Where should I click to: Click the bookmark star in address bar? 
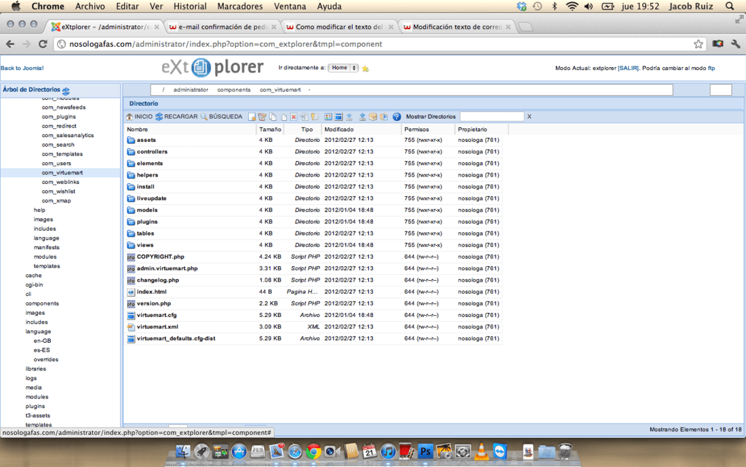(x=698, y=44)
